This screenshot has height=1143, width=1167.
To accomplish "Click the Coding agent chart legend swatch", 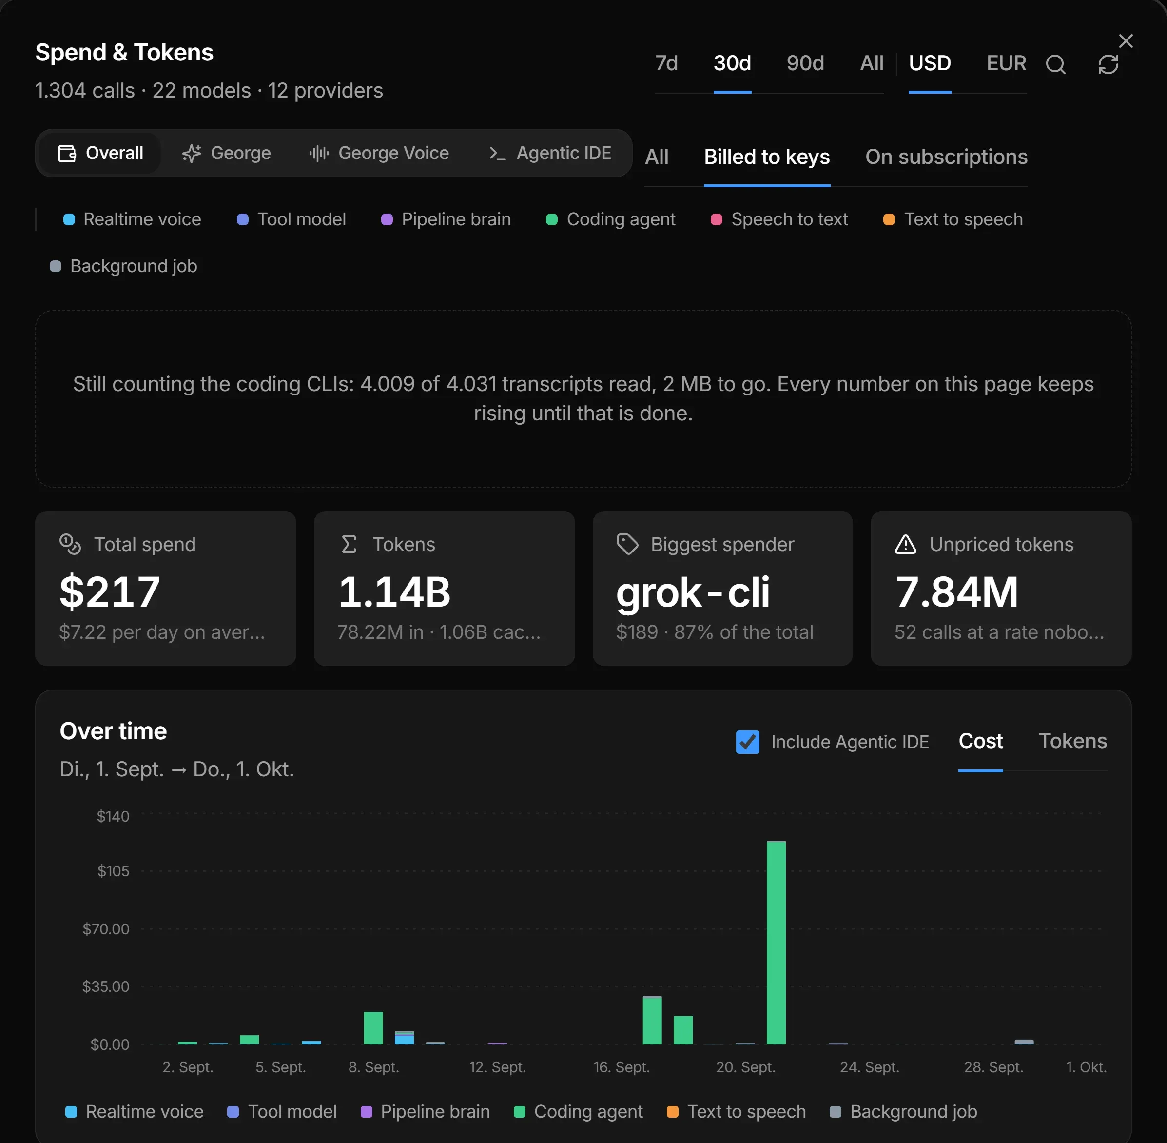I will point(520,1112).
